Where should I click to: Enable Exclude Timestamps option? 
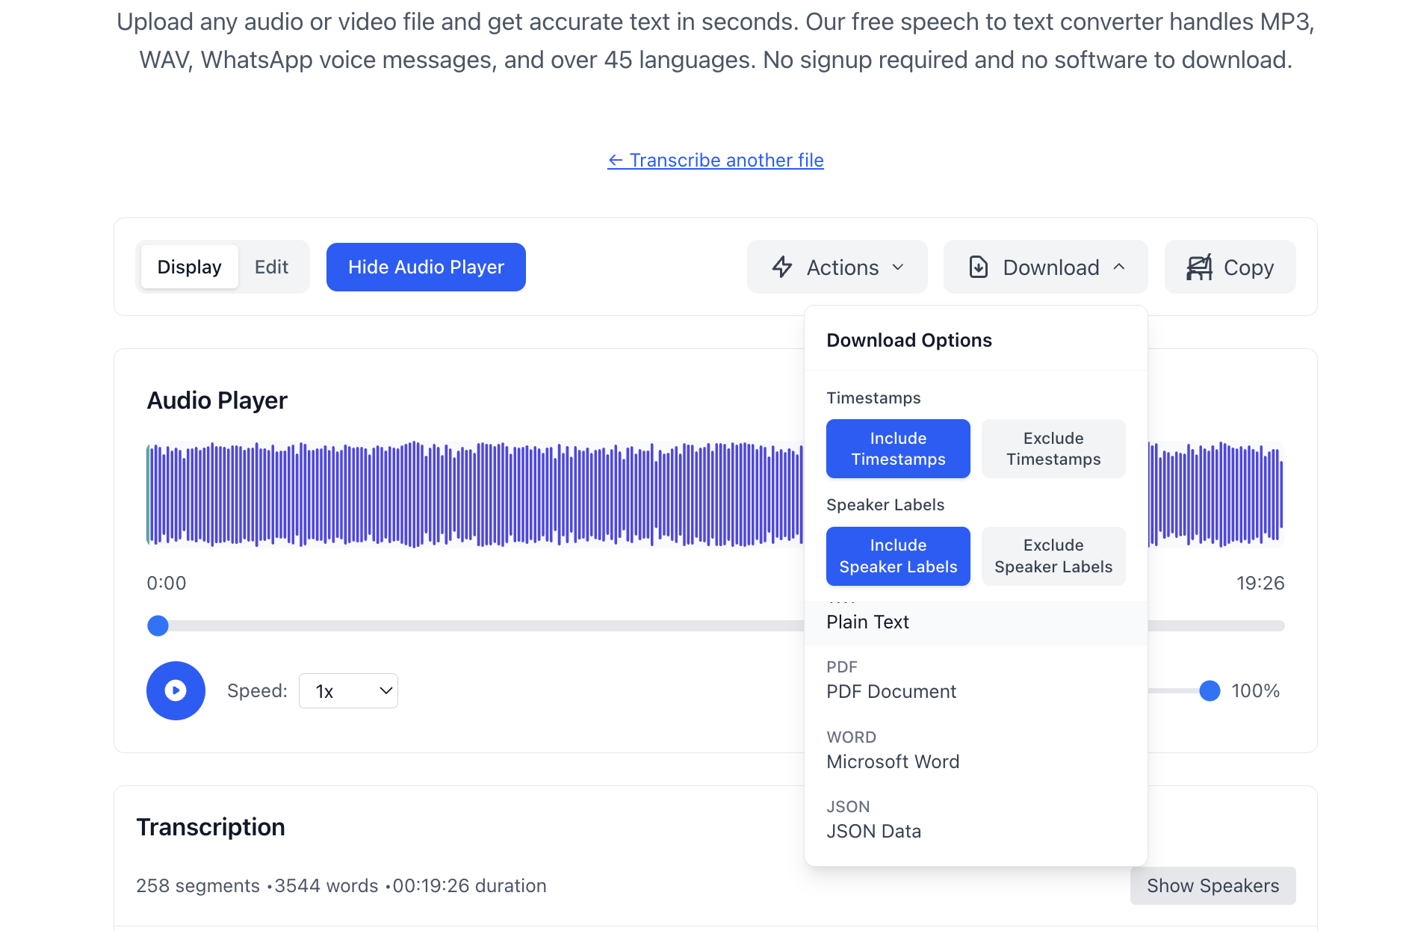pos(1053,448)
